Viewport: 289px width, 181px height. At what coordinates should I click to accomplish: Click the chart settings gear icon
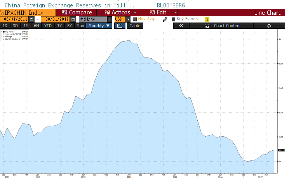click(x=269, y=26)
